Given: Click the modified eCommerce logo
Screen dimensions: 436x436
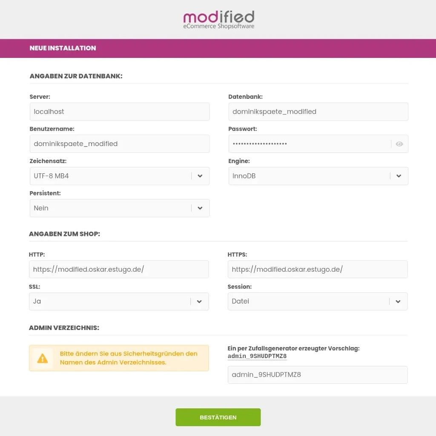Looking at the screenshot, I should coord(218,20).
